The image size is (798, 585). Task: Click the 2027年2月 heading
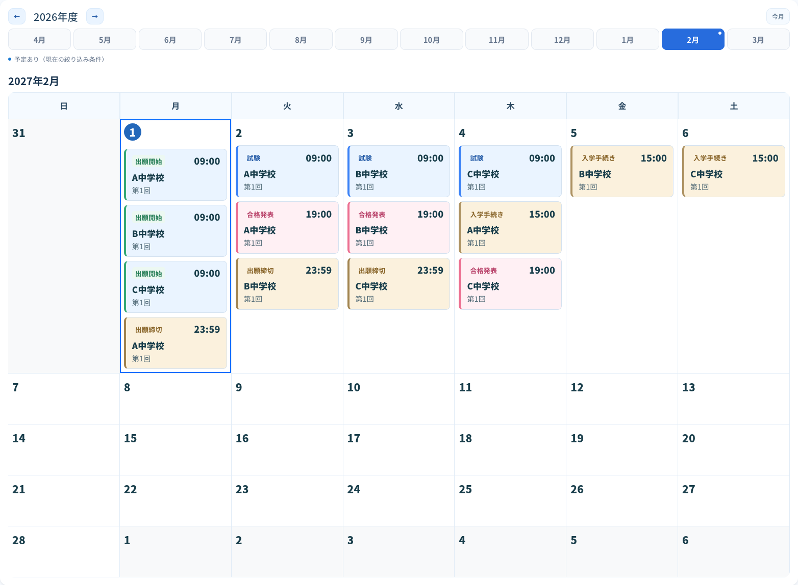click(x=34, y=81)
